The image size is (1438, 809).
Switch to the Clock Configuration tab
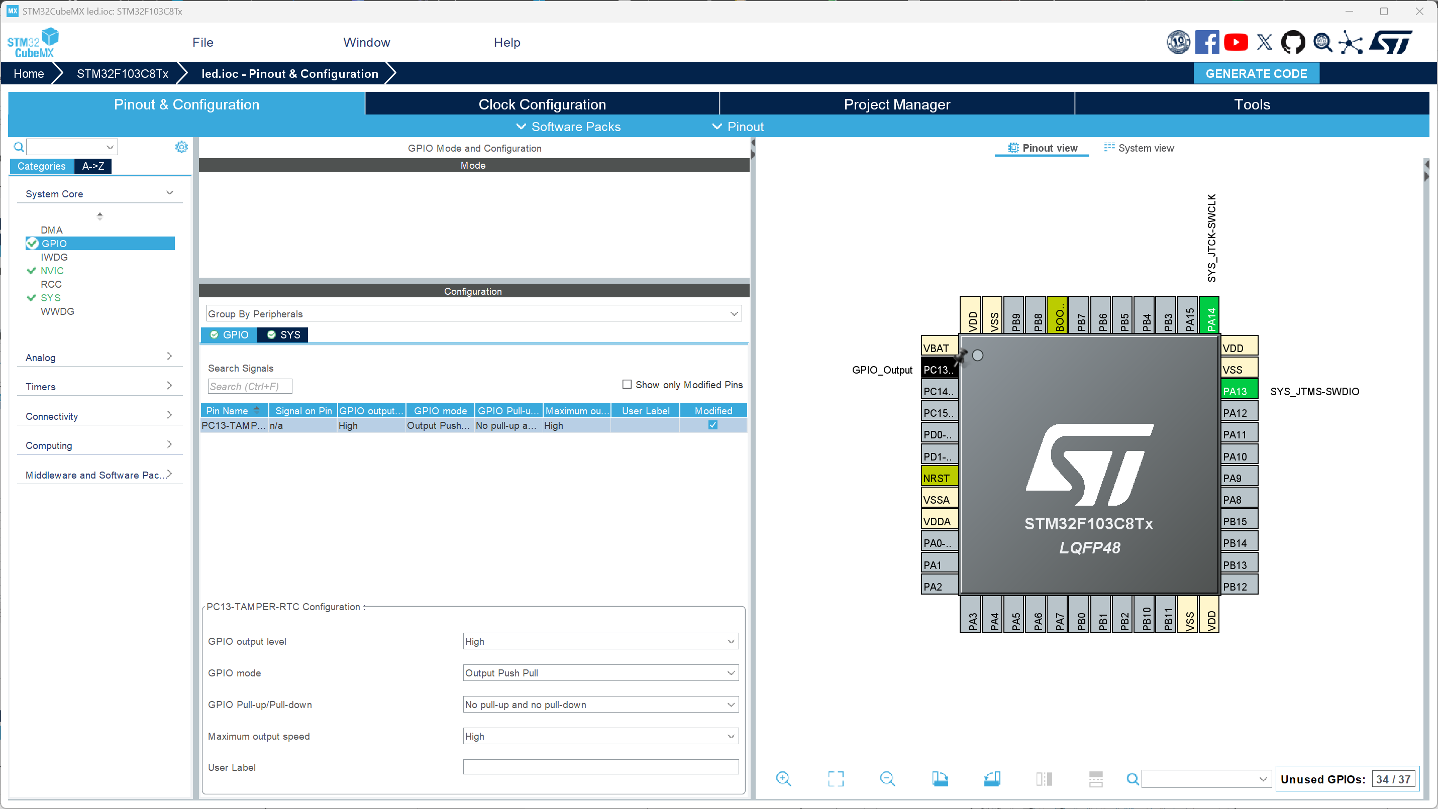(x=542, y=104)
